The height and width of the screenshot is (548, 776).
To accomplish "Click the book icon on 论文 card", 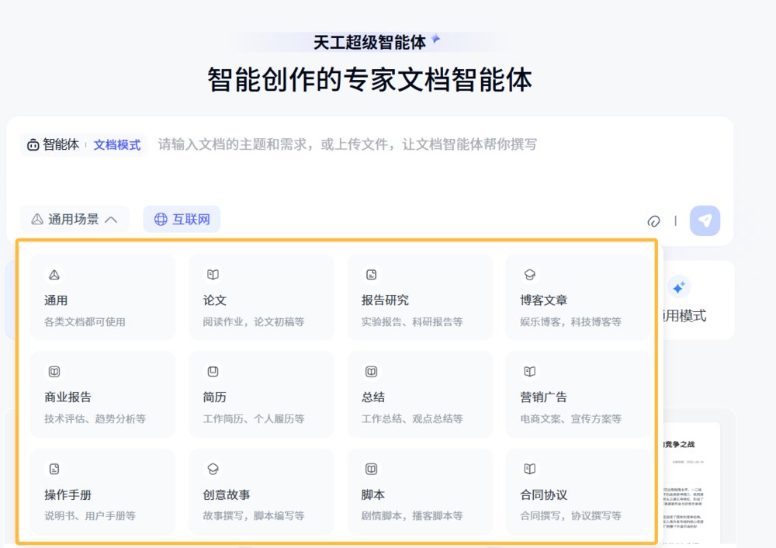I will pos(213,275).
